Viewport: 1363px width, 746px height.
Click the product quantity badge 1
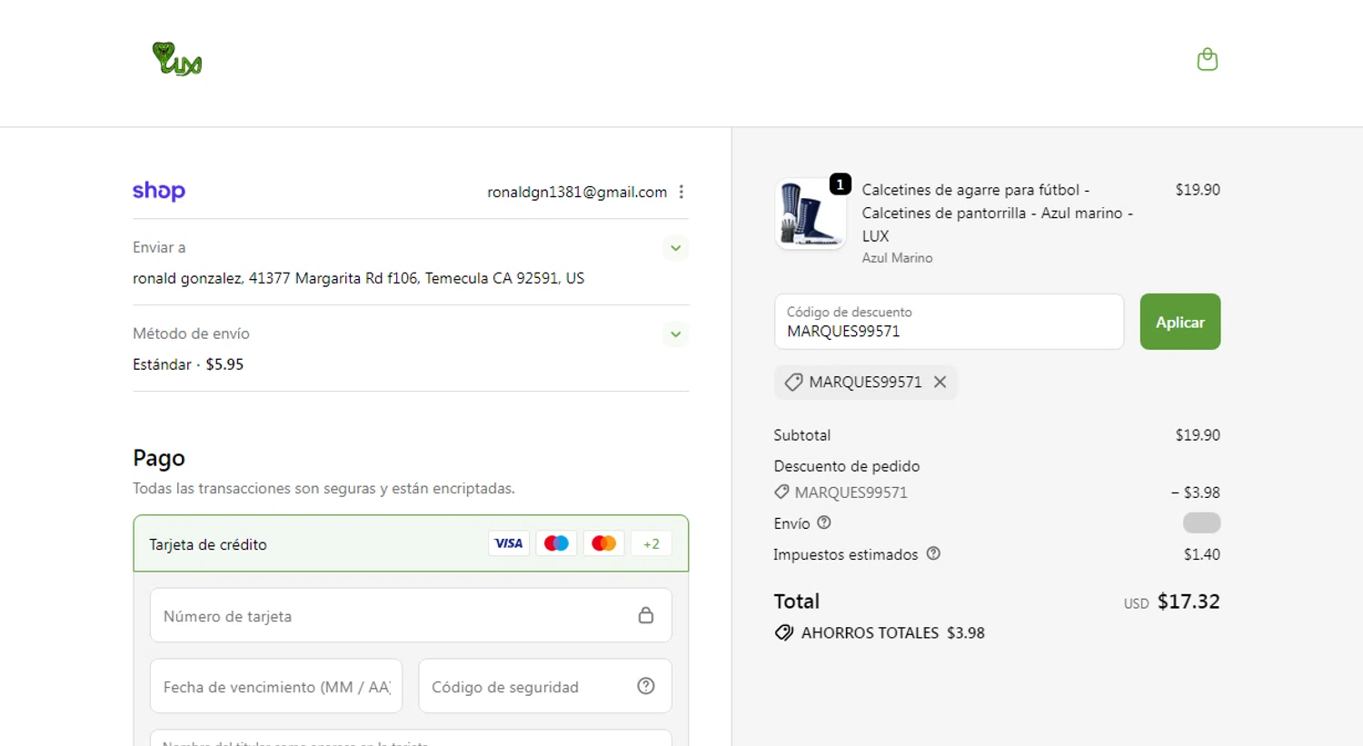(841, 184)
